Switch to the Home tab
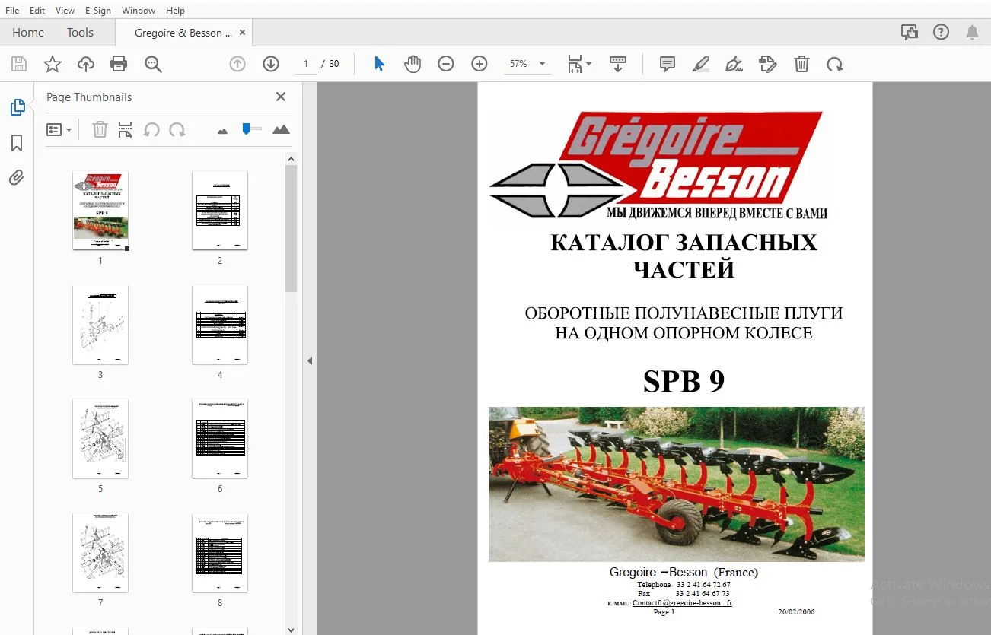This screenshot has width=991, height=635. coord(28,33)
